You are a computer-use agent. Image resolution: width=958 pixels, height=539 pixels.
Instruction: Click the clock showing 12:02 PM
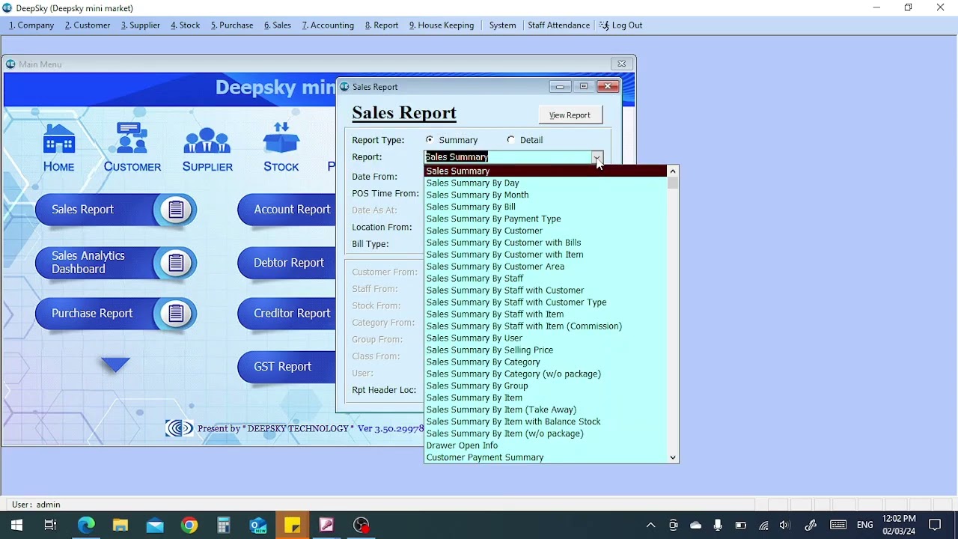(x=899, y=525)
